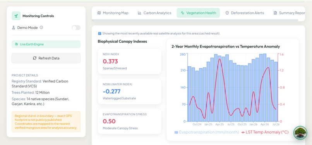Image resolution: width=312 pixels, height=145 pixels.
Task: Click the stress value 0.50
Action: pos(109,121)
